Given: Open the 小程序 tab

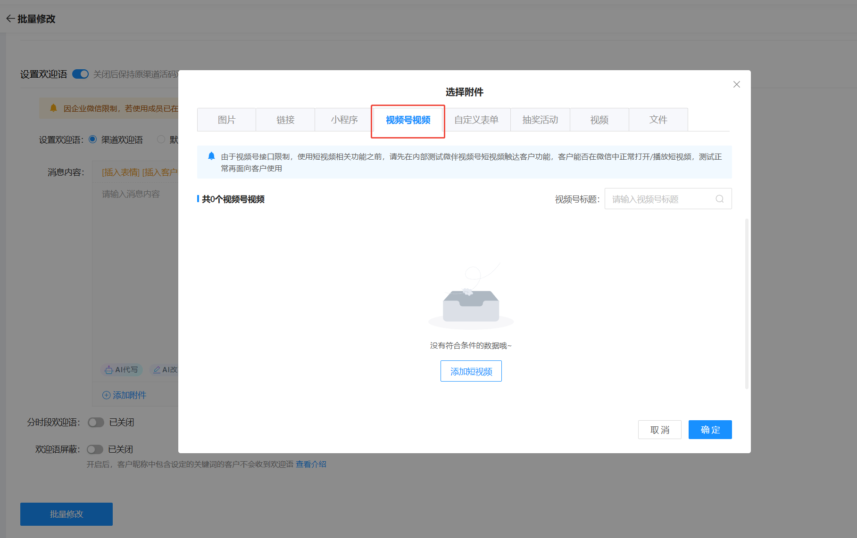Looking at the screenshot, I should coord(344,120).
